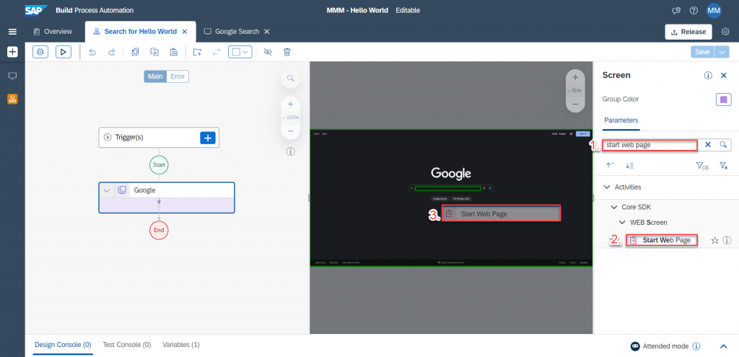This screenshot has width=739, height=357.
Task: Open the screen monitor icon in left sidebar
Action: (x=13, y=76)
